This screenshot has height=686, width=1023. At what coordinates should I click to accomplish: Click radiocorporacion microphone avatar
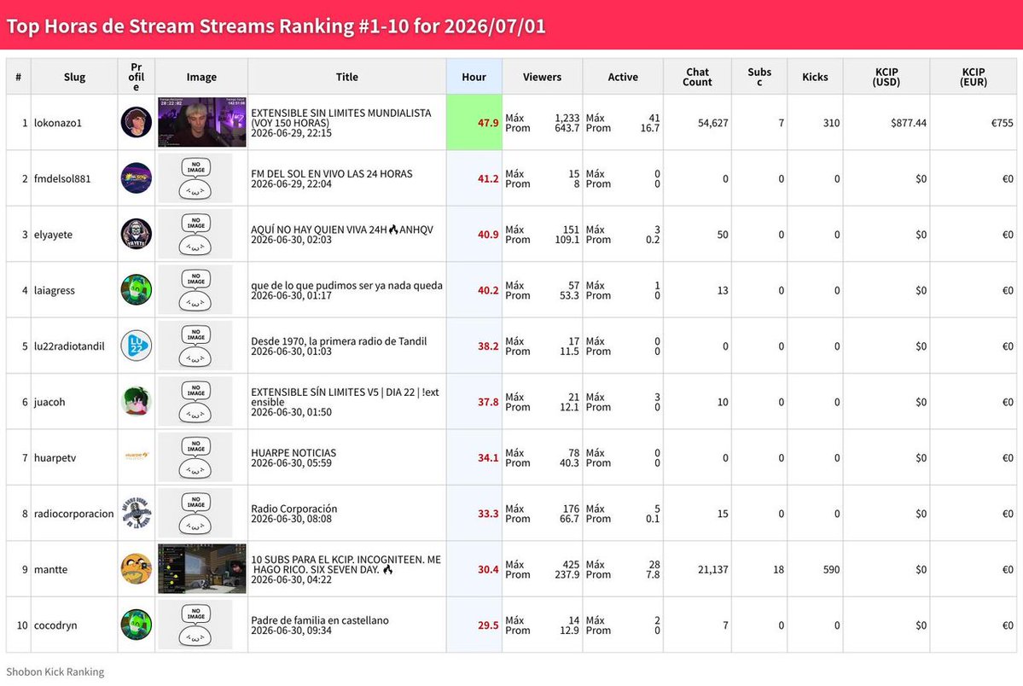[137, 513]
